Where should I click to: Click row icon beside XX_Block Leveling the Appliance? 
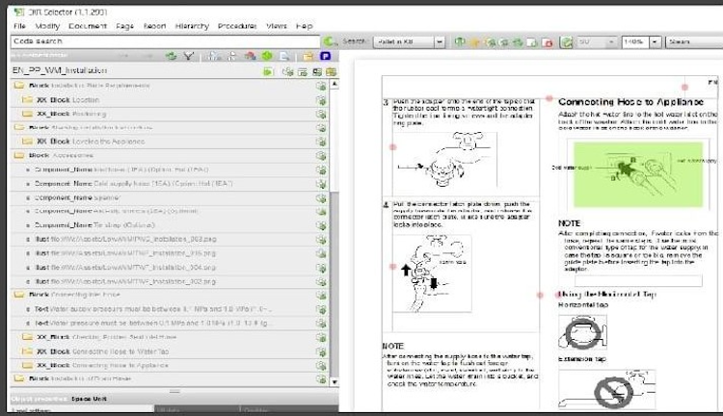pos(321,142)
